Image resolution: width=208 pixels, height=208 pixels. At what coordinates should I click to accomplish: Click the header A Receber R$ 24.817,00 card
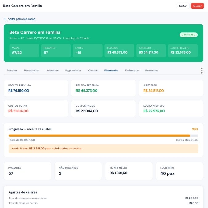[151, 51]
